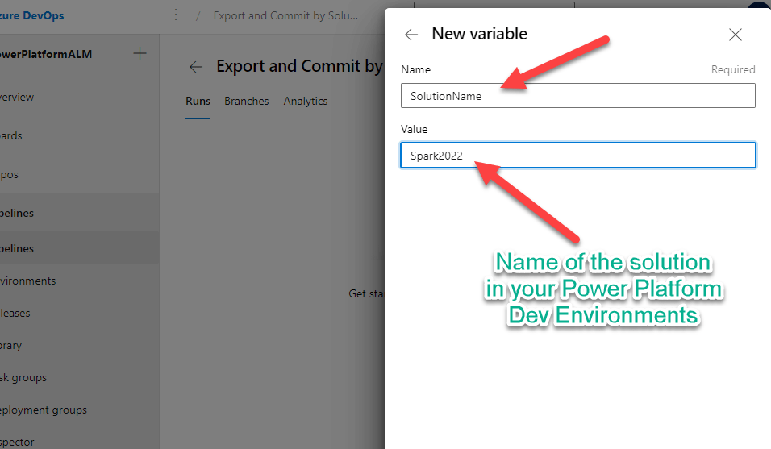
Task: Select the Analytics tab
Action: point(306,101)
